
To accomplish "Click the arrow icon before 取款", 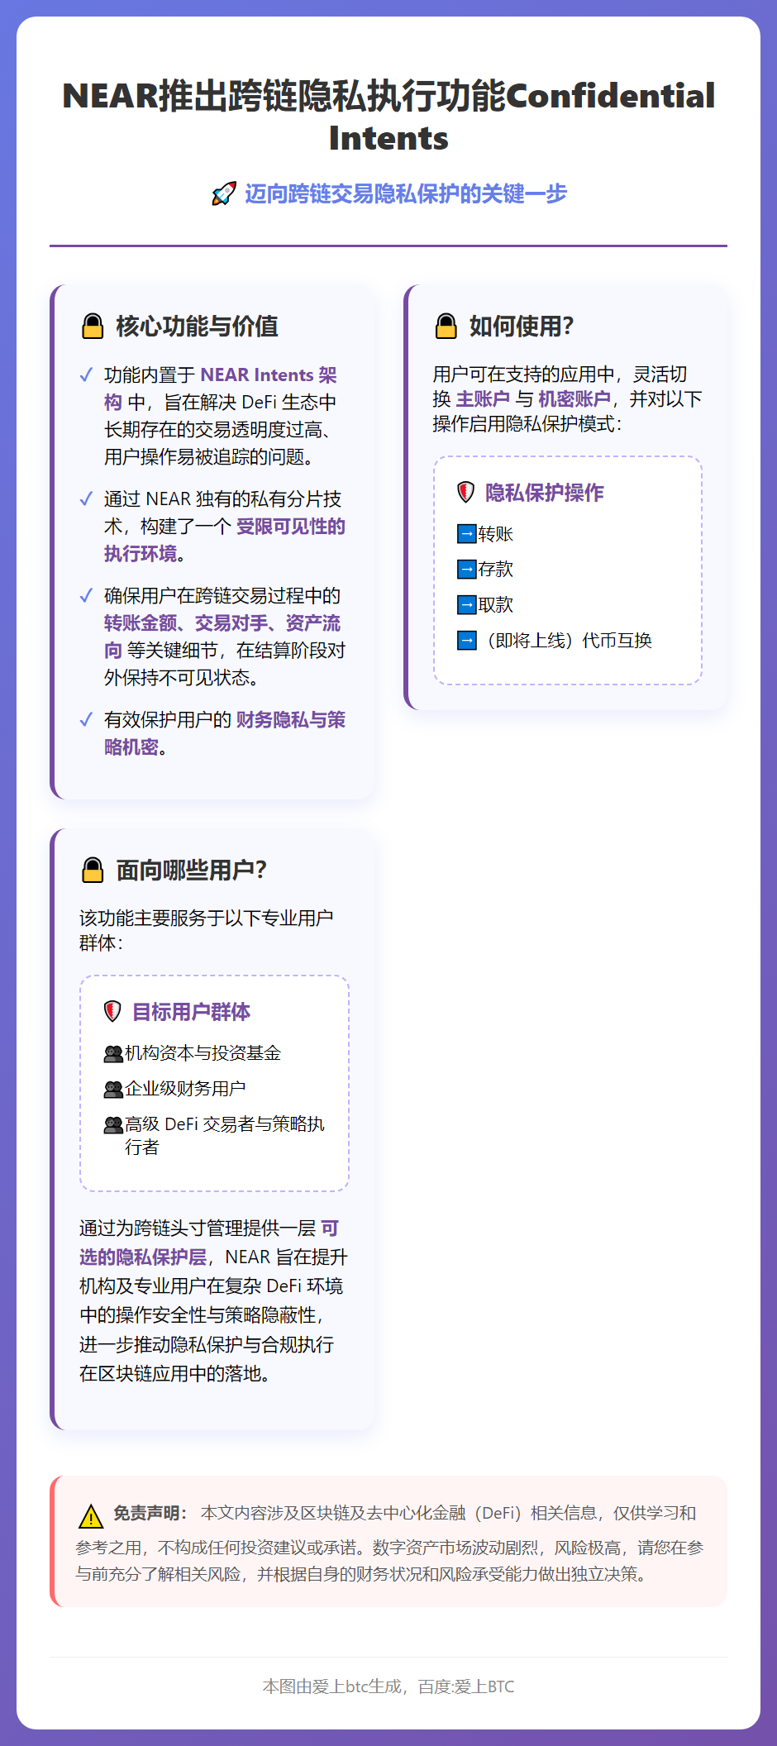I will (467, 604).
